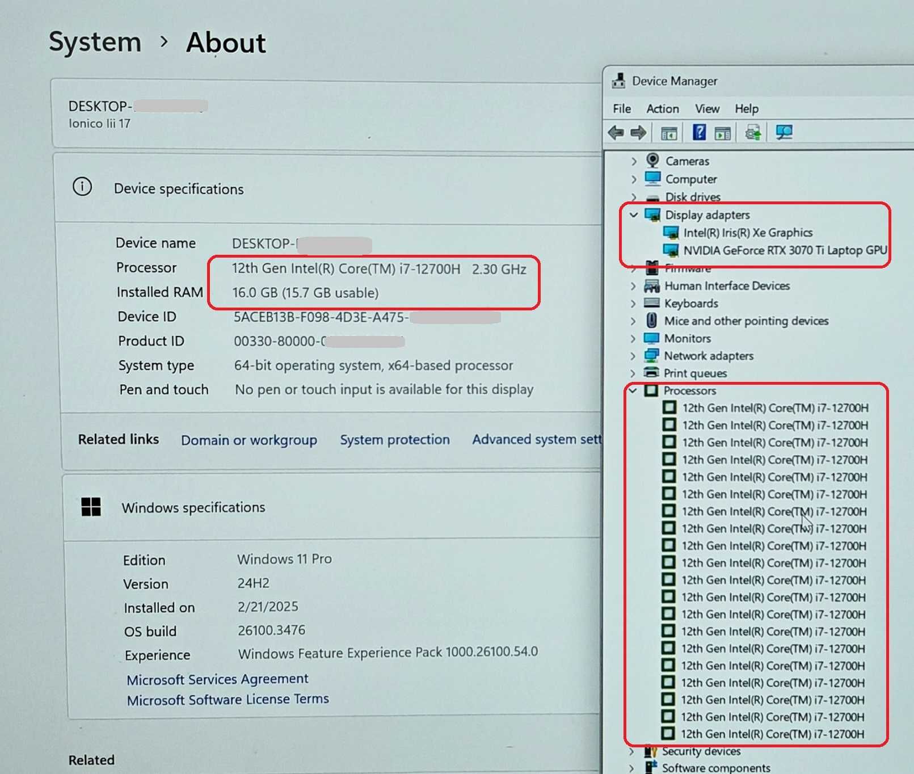
Task: Open the File menu in Device Manager
Action: pyautogui.click(x=622, y=108)
